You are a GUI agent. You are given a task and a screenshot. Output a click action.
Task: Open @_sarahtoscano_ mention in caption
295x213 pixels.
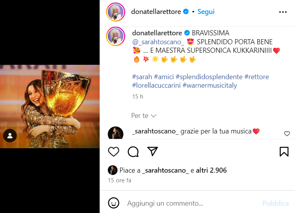158,41
